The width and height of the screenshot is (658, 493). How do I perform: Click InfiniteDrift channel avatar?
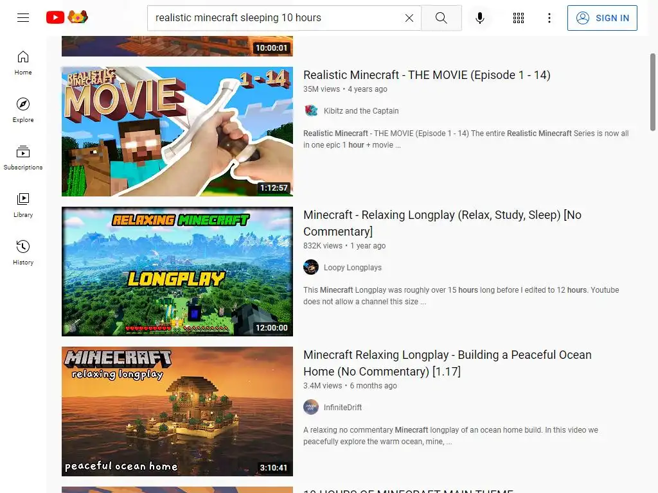coord(311,408)
